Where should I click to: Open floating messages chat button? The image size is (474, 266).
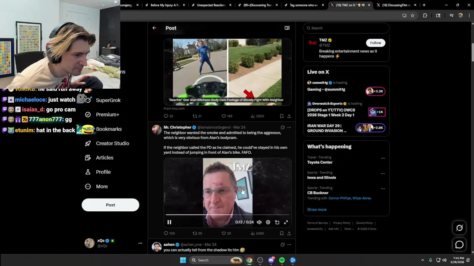pyautogui.click(x=459, y=245)
